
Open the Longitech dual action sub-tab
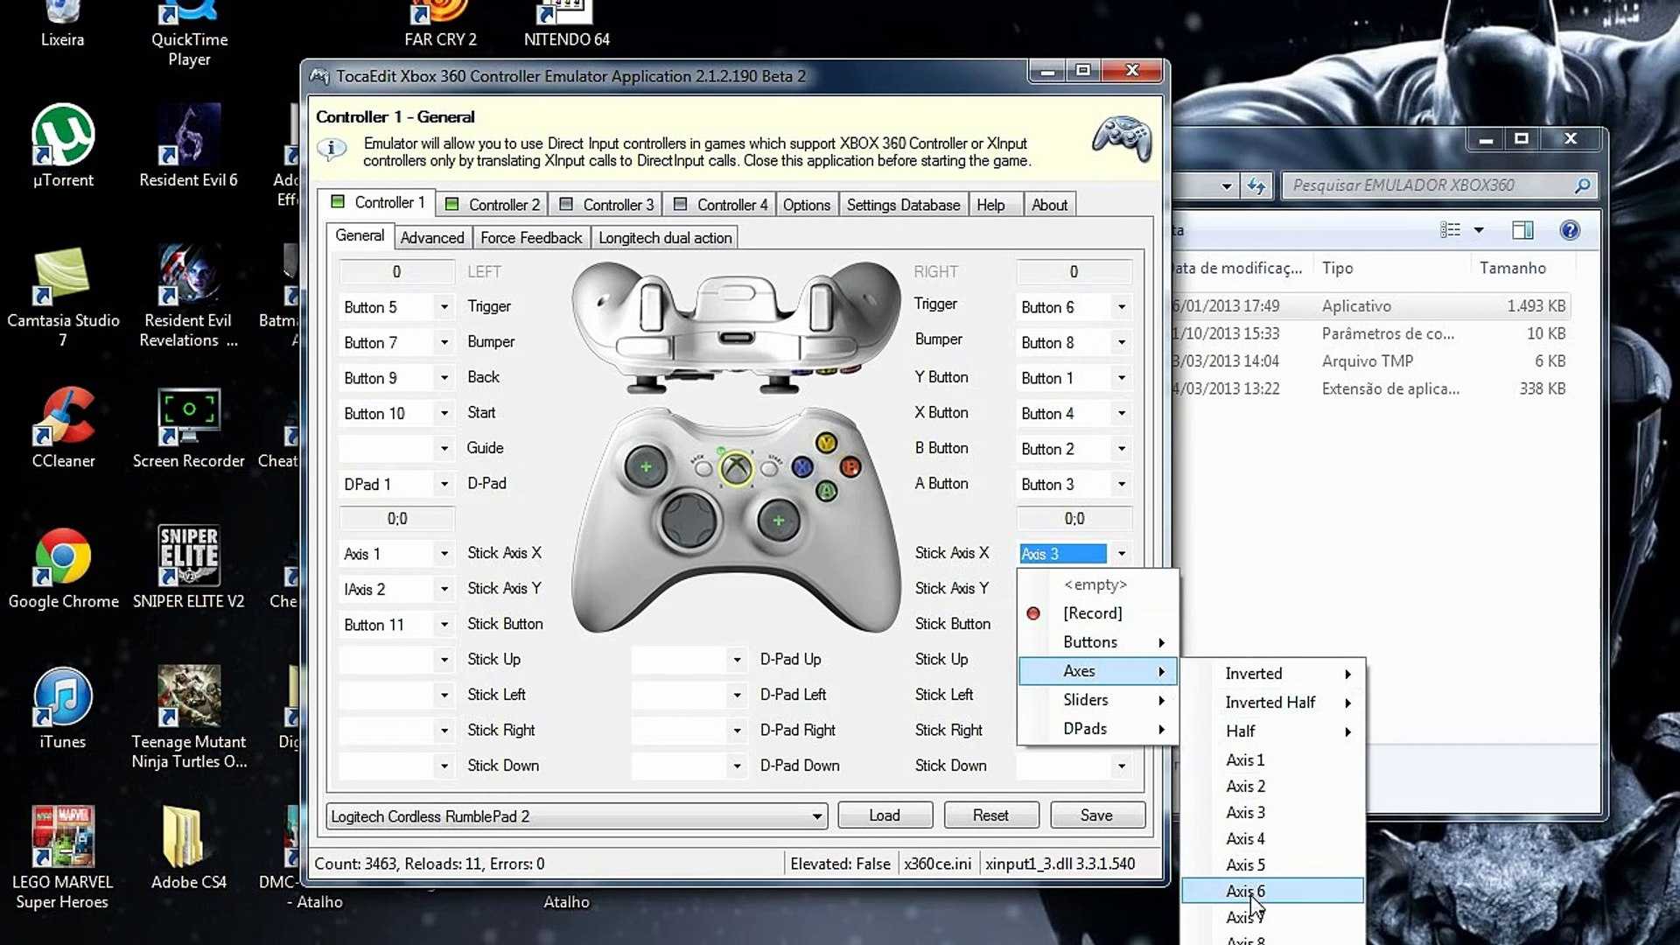tap(665, 238)
